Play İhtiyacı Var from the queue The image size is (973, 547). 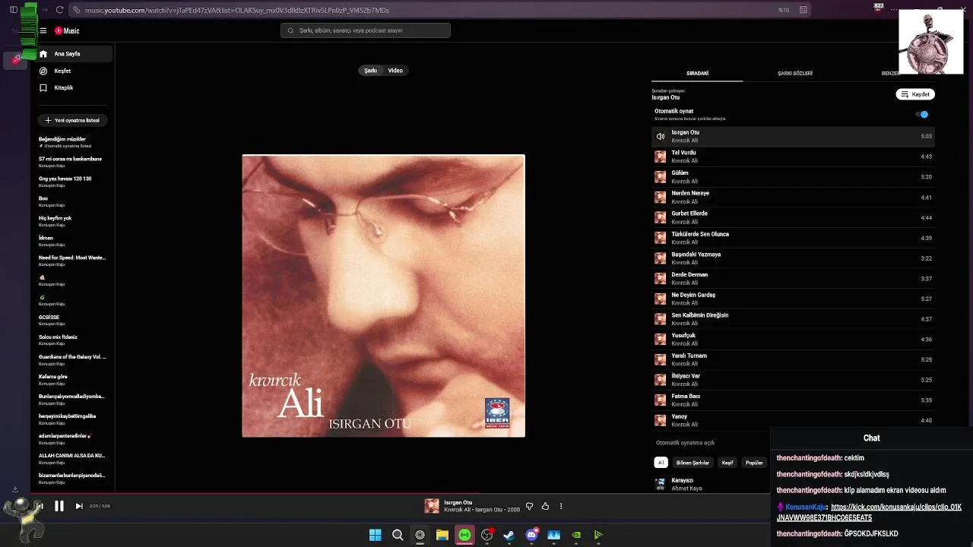pyautogui.click(x=793, y=380)
